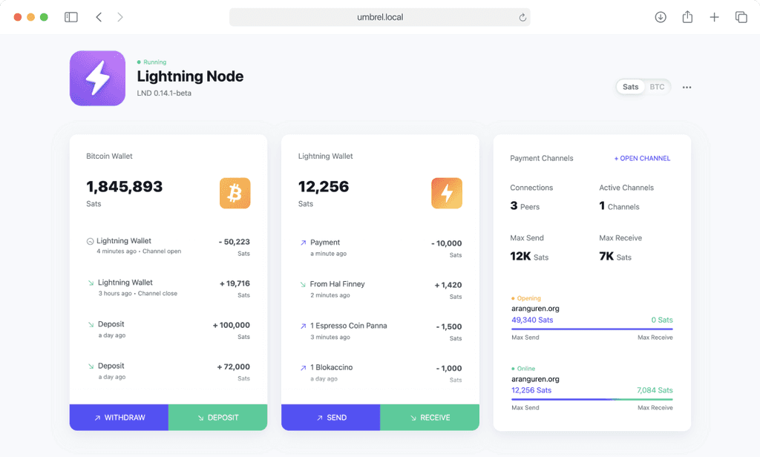Viewport: 760px width, 457px height.
Task: Open the three-dot options menu
Action: click(x=687, y=87)
